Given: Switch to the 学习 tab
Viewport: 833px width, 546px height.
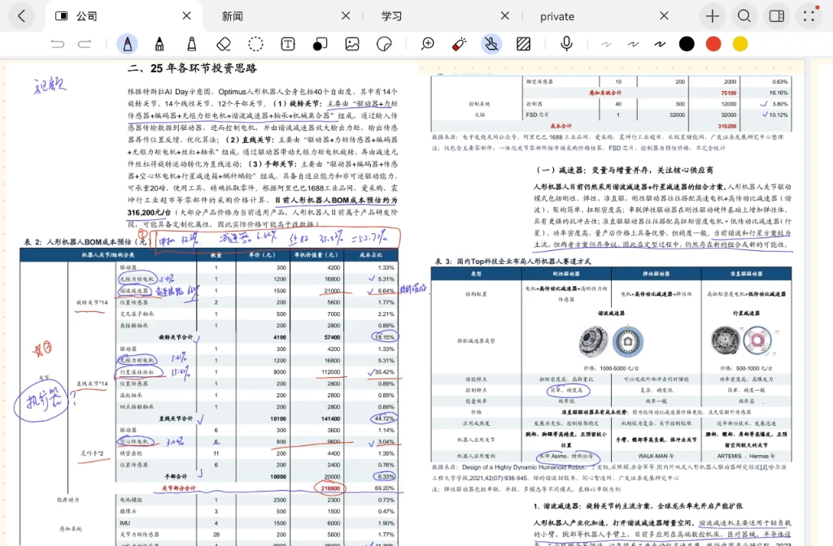Looking at the screenshot, I should coord(391,16).
